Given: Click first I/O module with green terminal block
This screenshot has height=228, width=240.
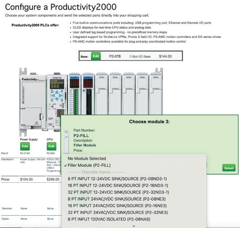Looking at the screenshot, I should click(74, 94).
